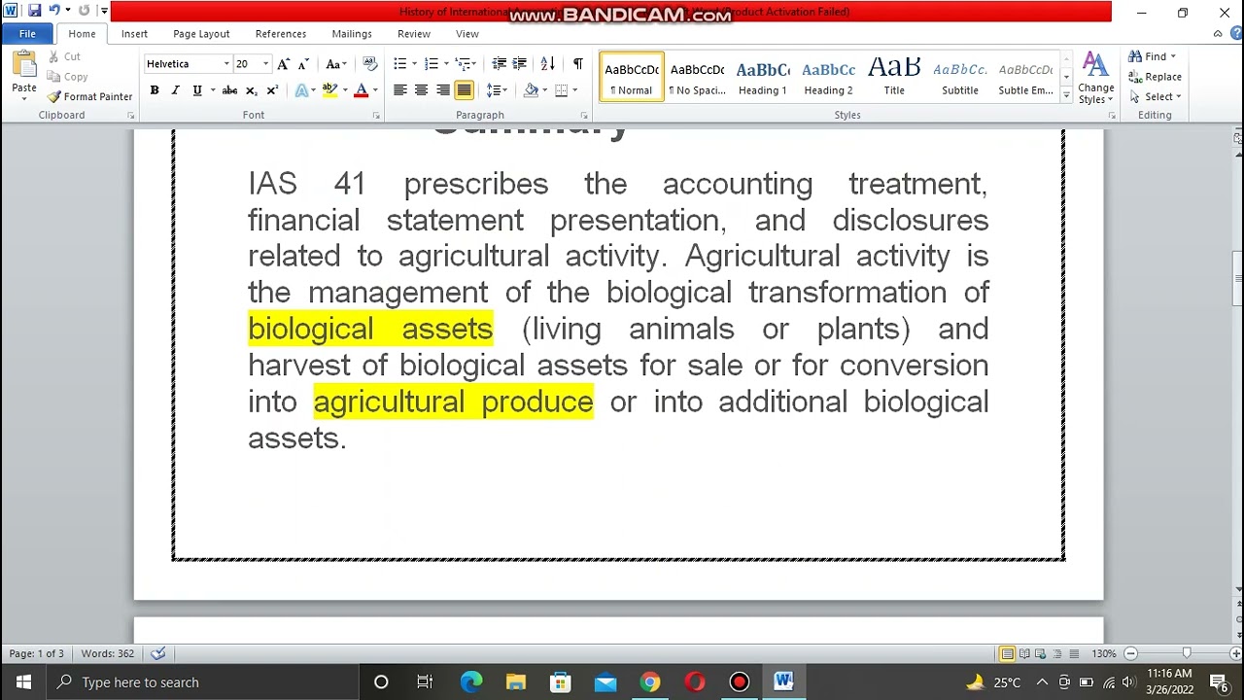This screenshot has width=1244, height=700.
Task: Apply Title style
Action: point(894,77)
